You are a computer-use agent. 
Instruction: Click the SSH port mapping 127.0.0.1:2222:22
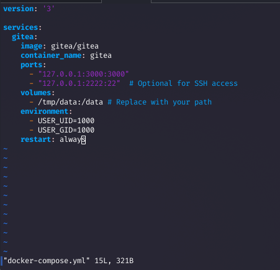[79, 83]
